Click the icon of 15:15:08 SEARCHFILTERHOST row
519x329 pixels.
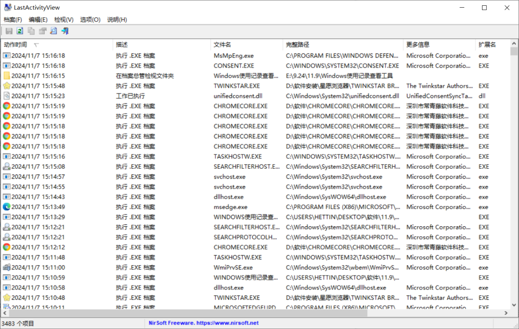[7, 166]
